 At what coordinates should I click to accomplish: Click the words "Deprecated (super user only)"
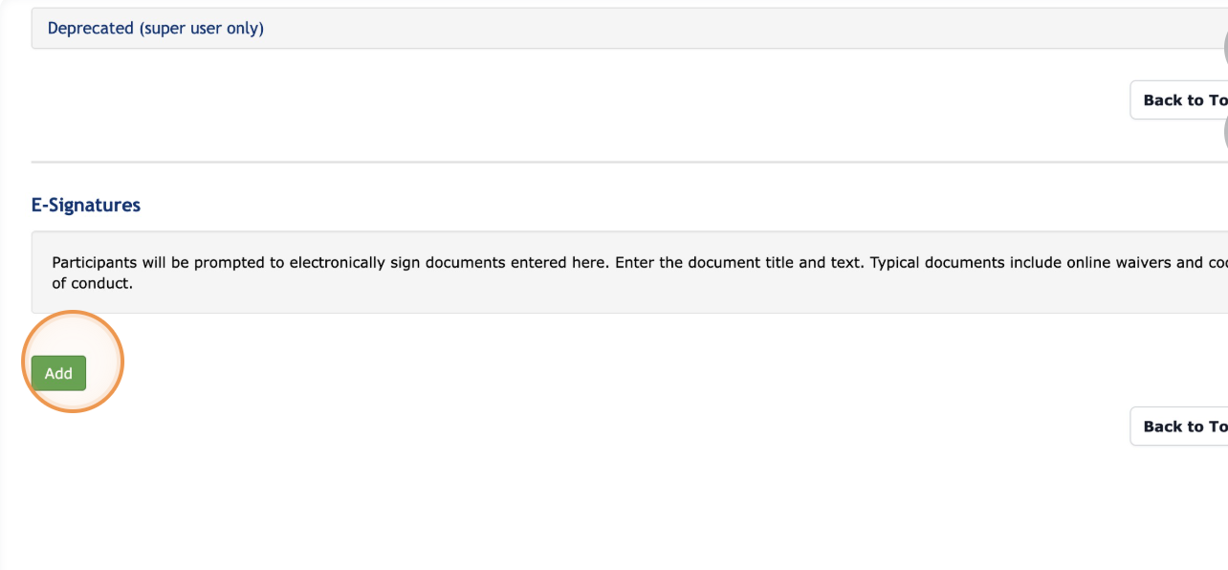[x=156, y=29]
